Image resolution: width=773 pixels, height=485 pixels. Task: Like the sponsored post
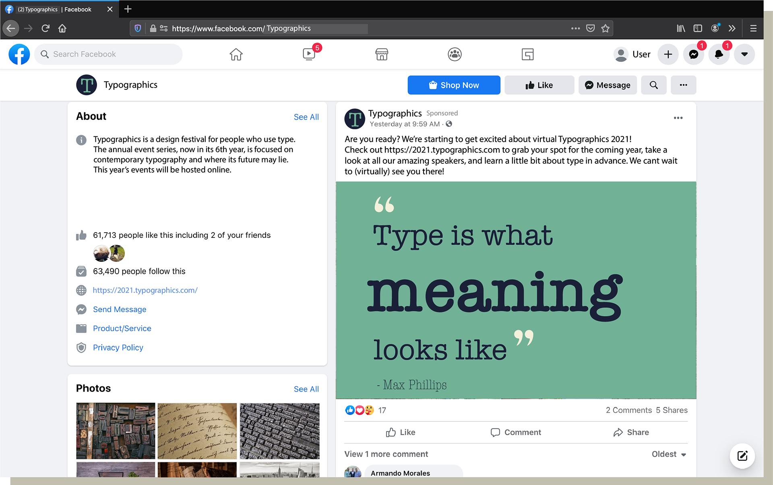coord(400,432)
